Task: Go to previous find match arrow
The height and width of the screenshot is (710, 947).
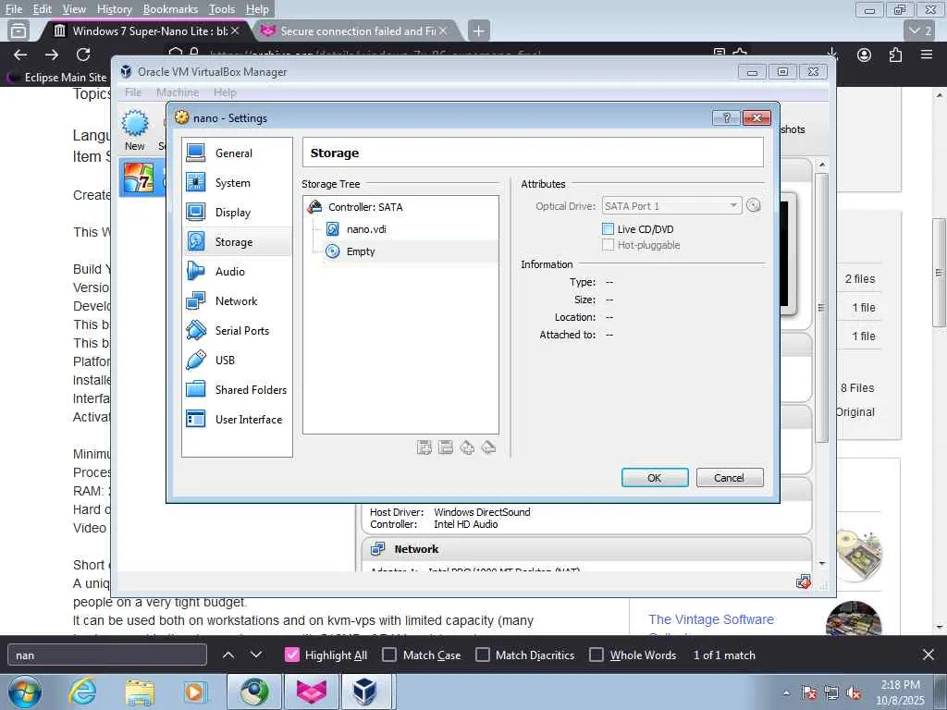Action: click(228, 655)
